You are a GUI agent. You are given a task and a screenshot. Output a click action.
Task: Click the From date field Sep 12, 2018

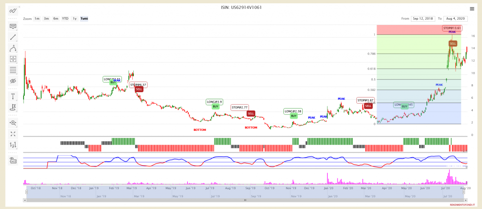pyautogui.click(x=422, y=18)
